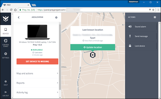
Task: Reload the page in the browser
Action: 11,10
